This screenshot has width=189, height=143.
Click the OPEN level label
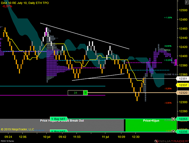[x=167, y=50]
